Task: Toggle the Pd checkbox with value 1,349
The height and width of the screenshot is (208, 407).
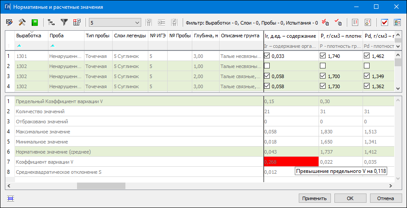Action: coord(367,76)
